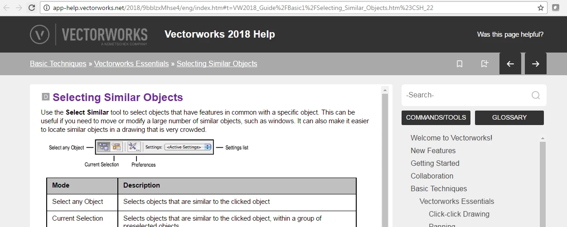Click the contents tree scroll up arrow
The image size is (567, 227).
[x=543, y=138]
